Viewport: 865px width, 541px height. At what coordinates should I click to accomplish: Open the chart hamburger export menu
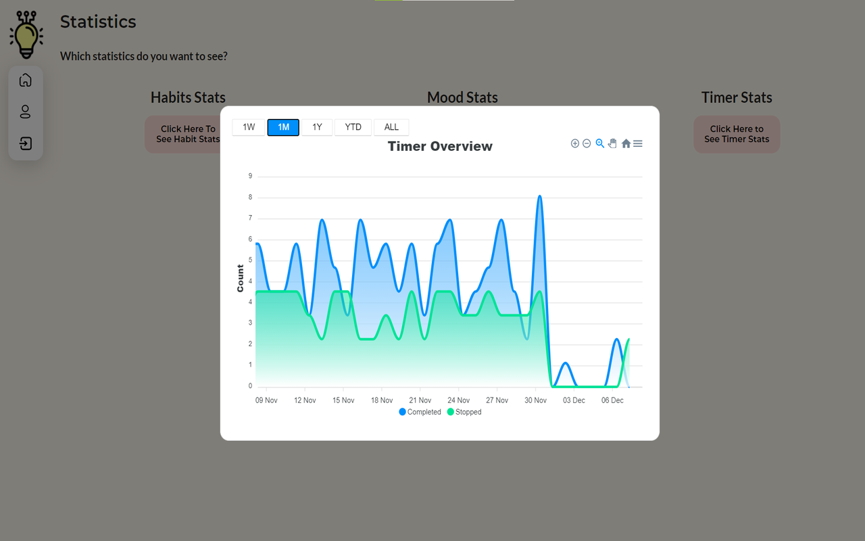point(638,143)
